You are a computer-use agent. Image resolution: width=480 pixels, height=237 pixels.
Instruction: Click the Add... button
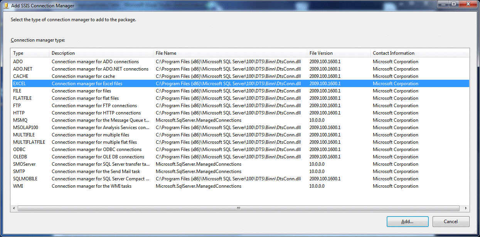(408, 222)
